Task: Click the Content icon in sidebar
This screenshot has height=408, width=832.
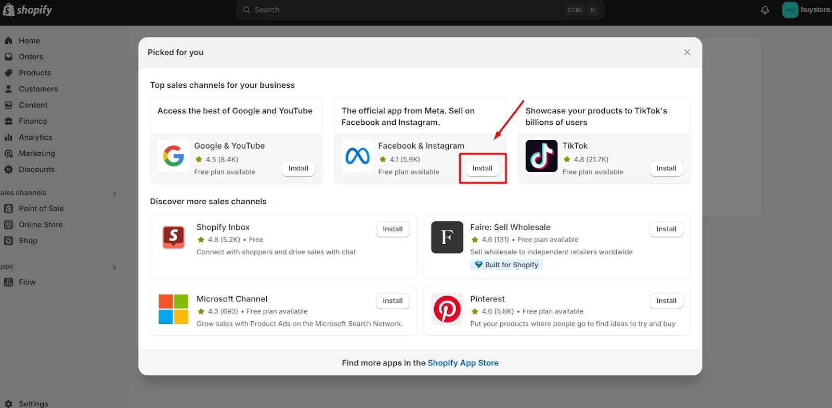Action: click(8, 105)
